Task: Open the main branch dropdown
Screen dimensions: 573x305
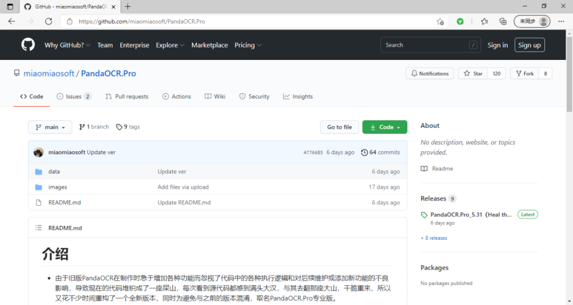Action: (50, 127)
